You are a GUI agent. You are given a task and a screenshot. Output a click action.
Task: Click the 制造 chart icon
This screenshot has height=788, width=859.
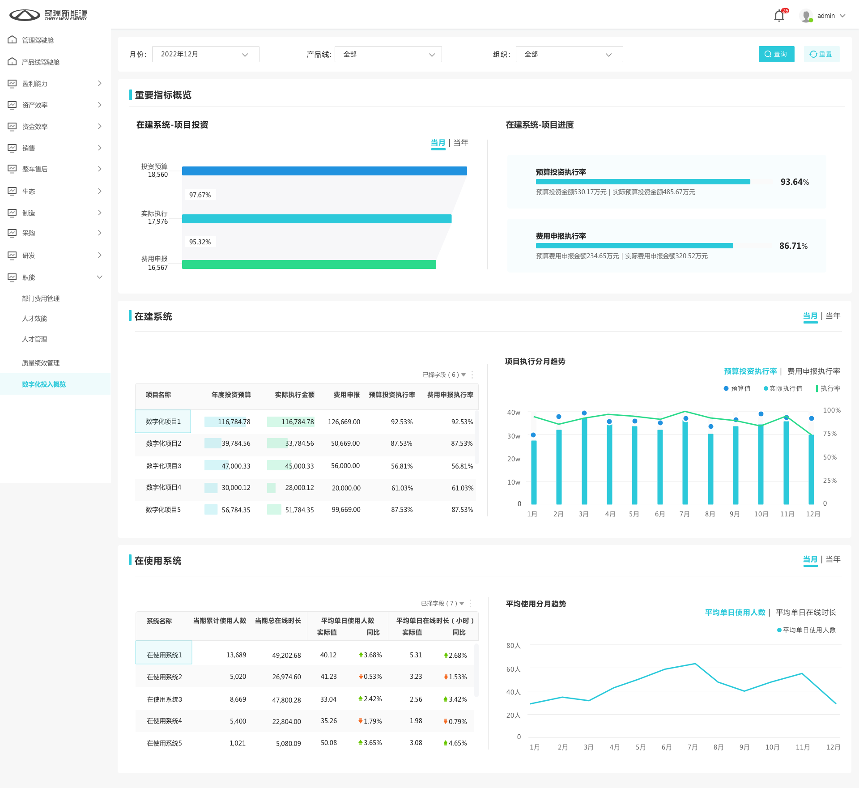point(12,213)
